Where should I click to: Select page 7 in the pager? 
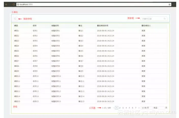coord(136,108)
